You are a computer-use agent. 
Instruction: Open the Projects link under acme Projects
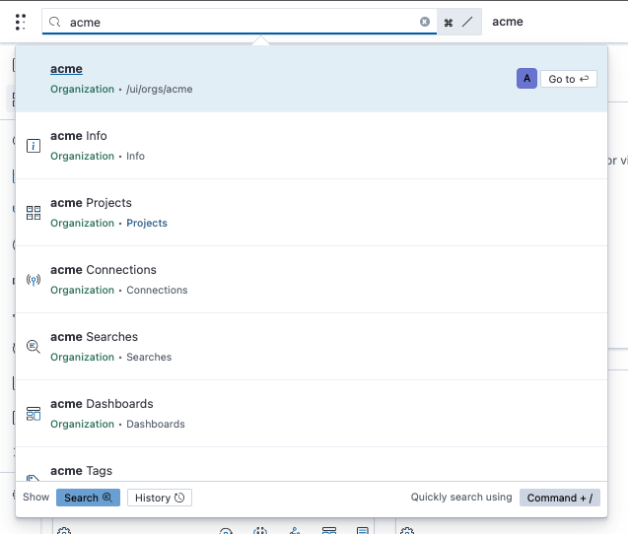tap(147, 223)
